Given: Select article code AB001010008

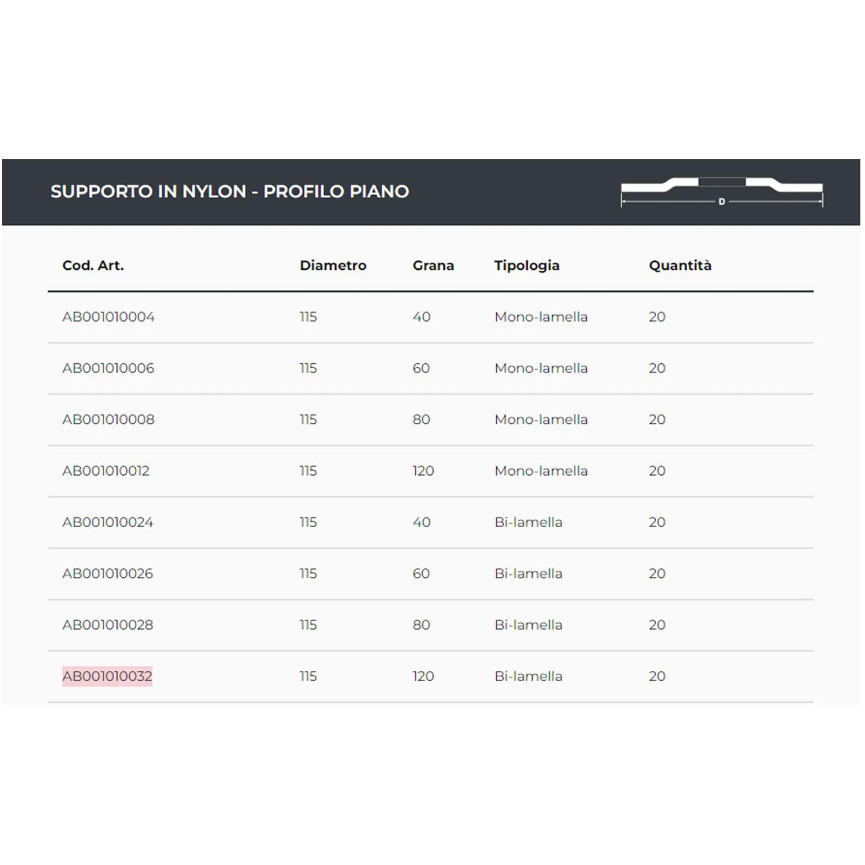Looking at the screenshot, I should 108,420.
